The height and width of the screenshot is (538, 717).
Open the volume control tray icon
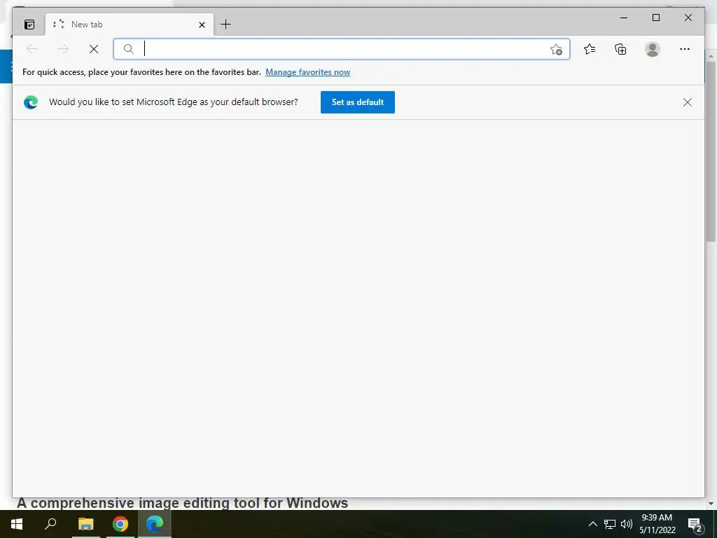click(x=627, y=524)
